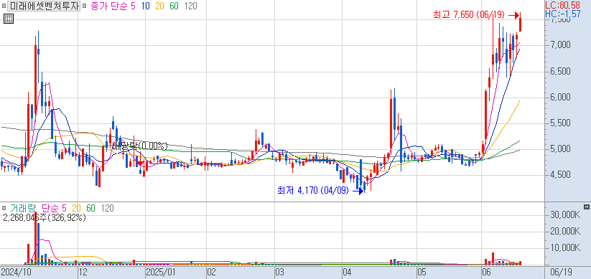This screenshot has height=279, width=591.
Task: Click the 미래에셋벤처투자 stock name button
Action: (45, 6)
